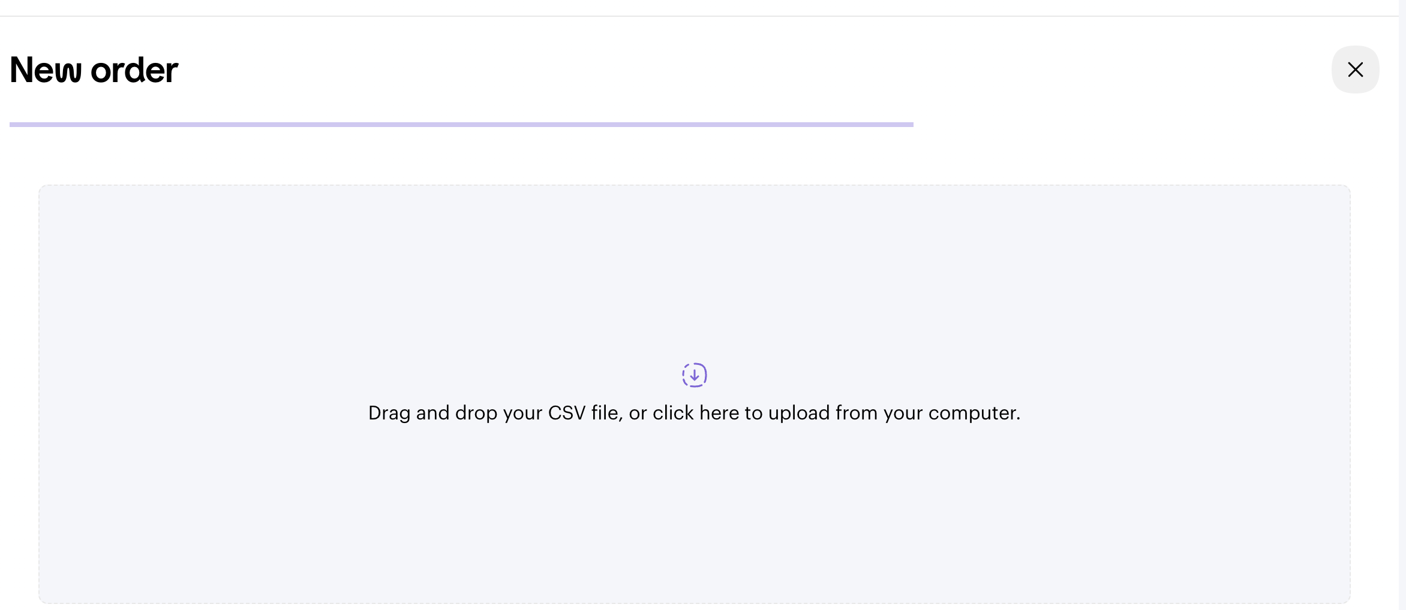Click the 'upload from your computer' text
Viewport: 1406px width, 610px height.
(894, 413)
